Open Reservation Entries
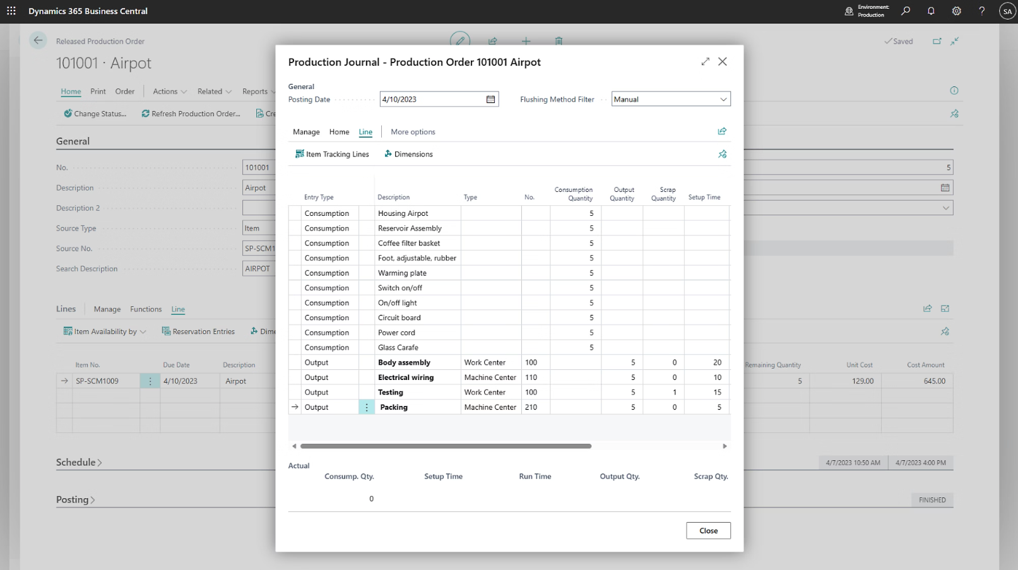Screen dimensions: 1018x570 coord(198,331)
